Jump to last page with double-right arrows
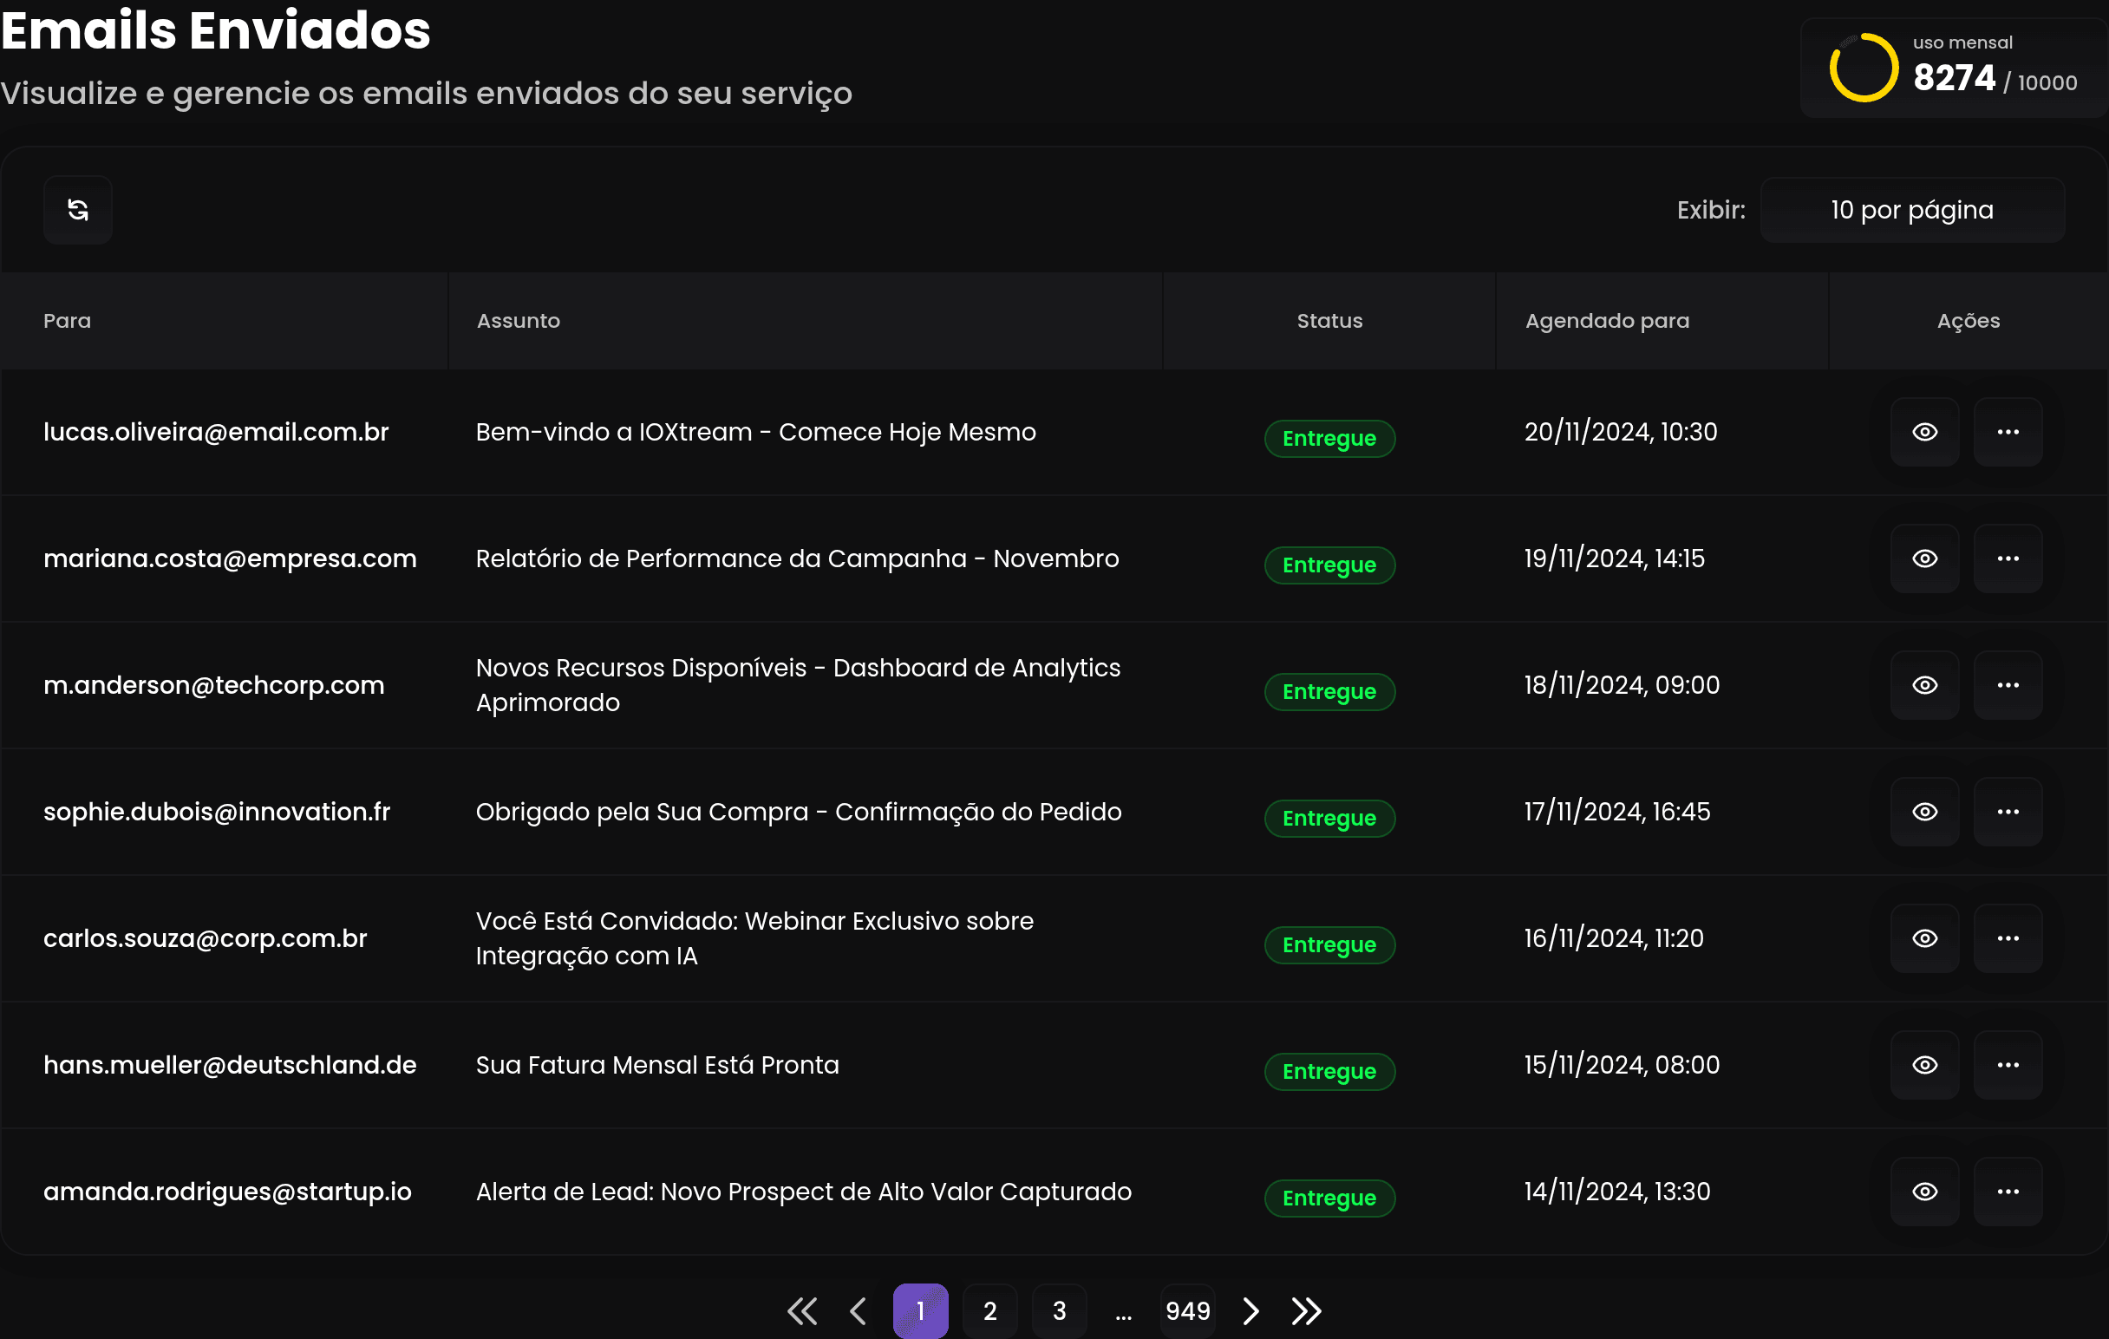 1307,1311
